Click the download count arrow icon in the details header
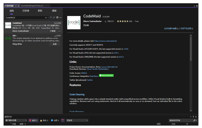 (105, 21)
